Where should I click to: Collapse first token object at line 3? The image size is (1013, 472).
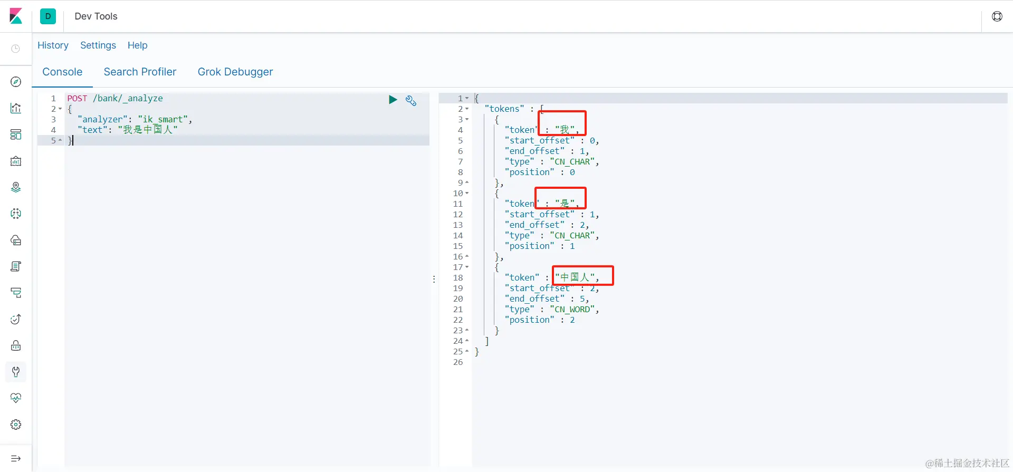point(467,120)
